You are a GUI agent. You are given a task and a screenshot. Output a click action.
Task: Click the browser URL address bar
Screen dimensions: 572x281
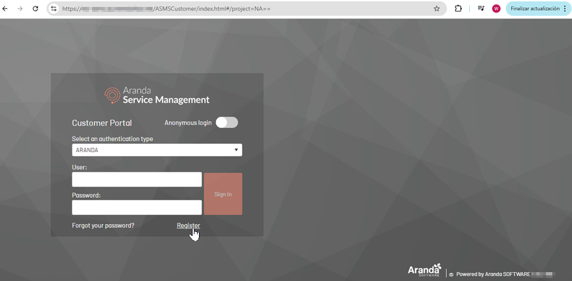(x=242, y=9)
